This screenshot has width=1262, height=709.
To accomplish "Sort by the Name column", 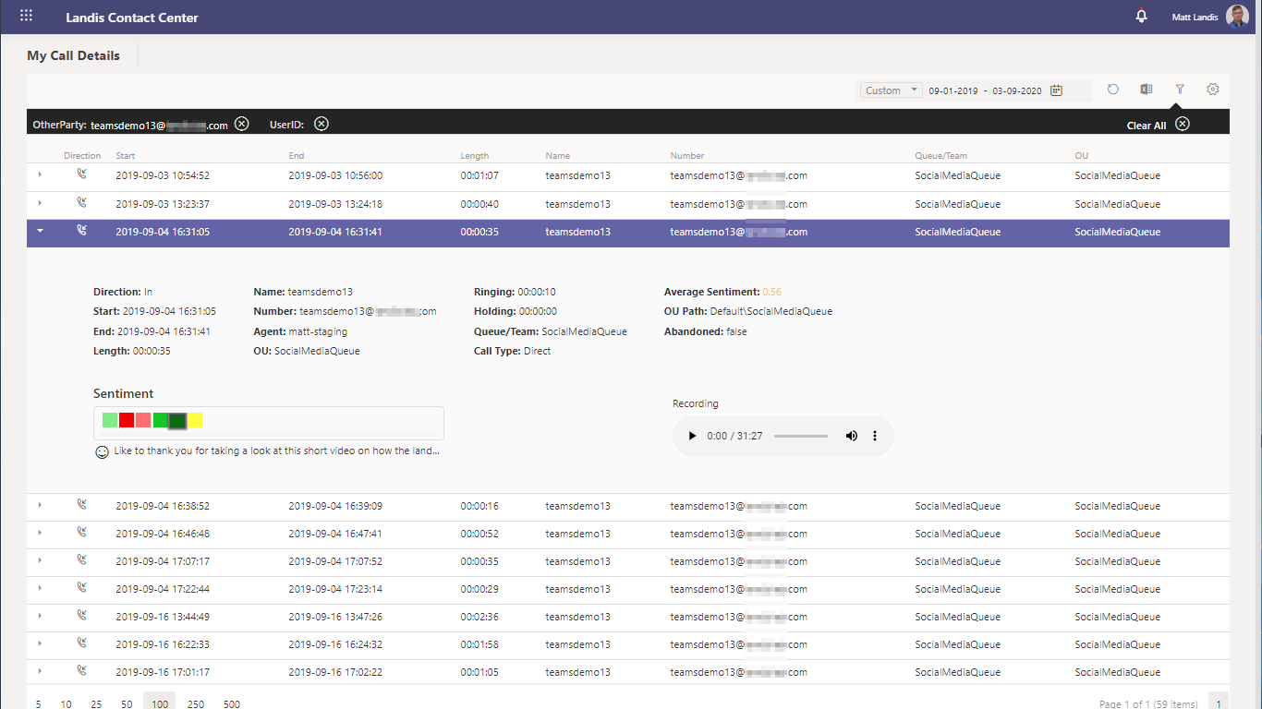I will tap(557, 156).
